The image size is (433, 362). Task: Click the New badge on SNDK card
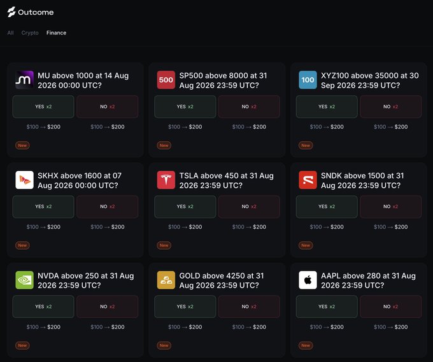[306, 245]
